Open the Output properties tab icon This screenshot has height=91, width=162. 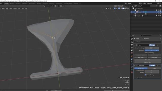132,45
